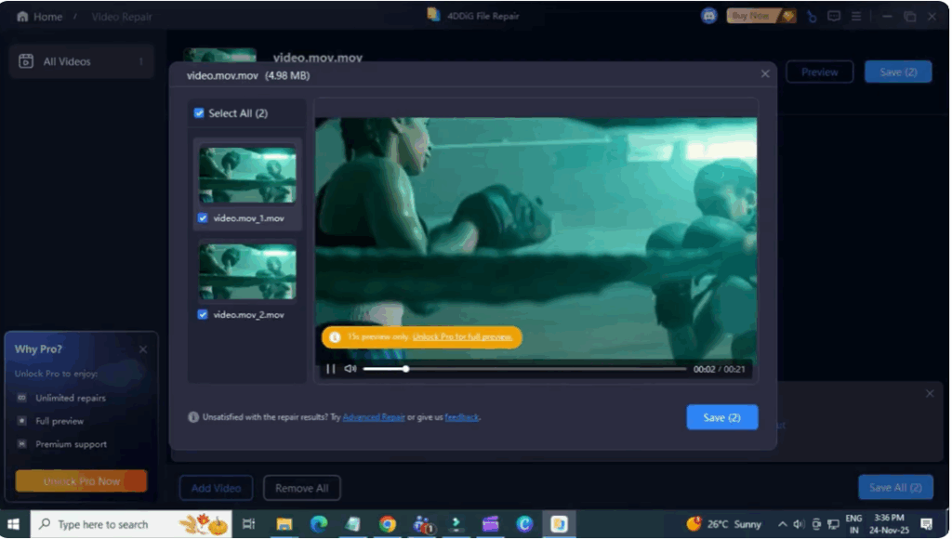Toggle the video.mov_1.mov checkbox
The height and width of the screenshot is (539, 952).
click(203, 218)
